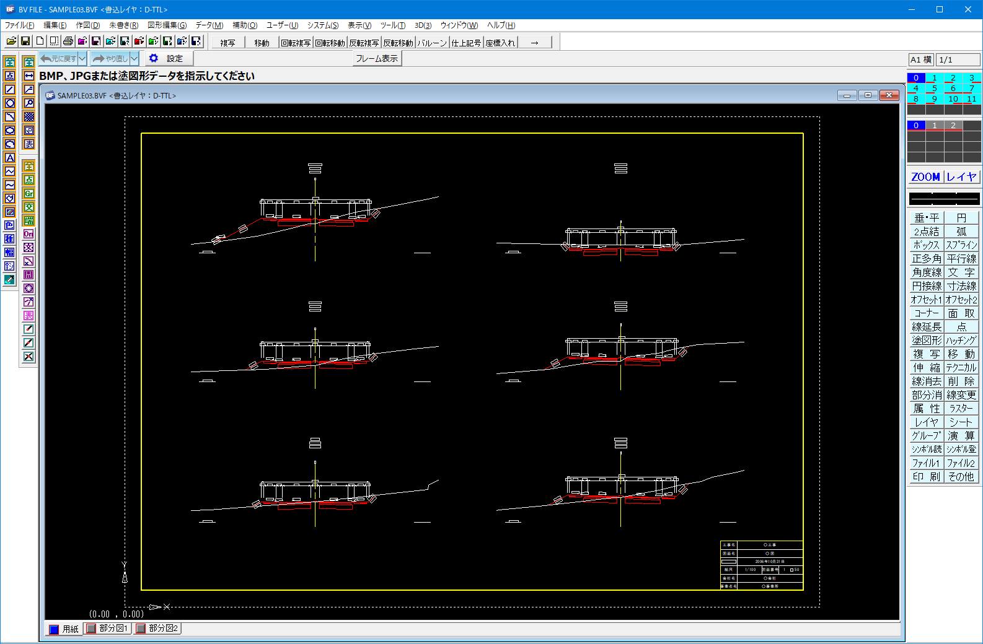Toggle sheet 1 in the gray sheet grid
983x644 pixels.
point(934,126)
